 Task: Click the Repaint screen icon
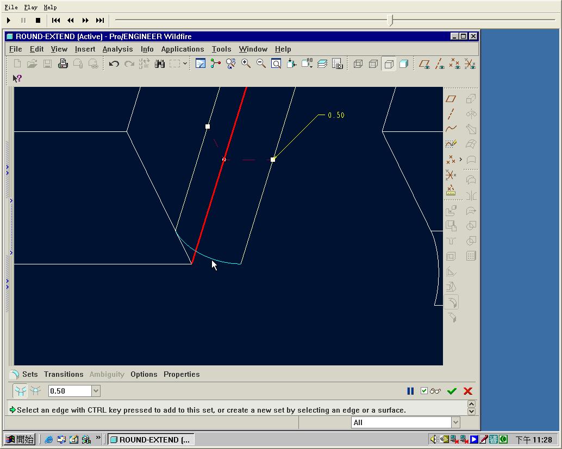click(x=201, y=64)
